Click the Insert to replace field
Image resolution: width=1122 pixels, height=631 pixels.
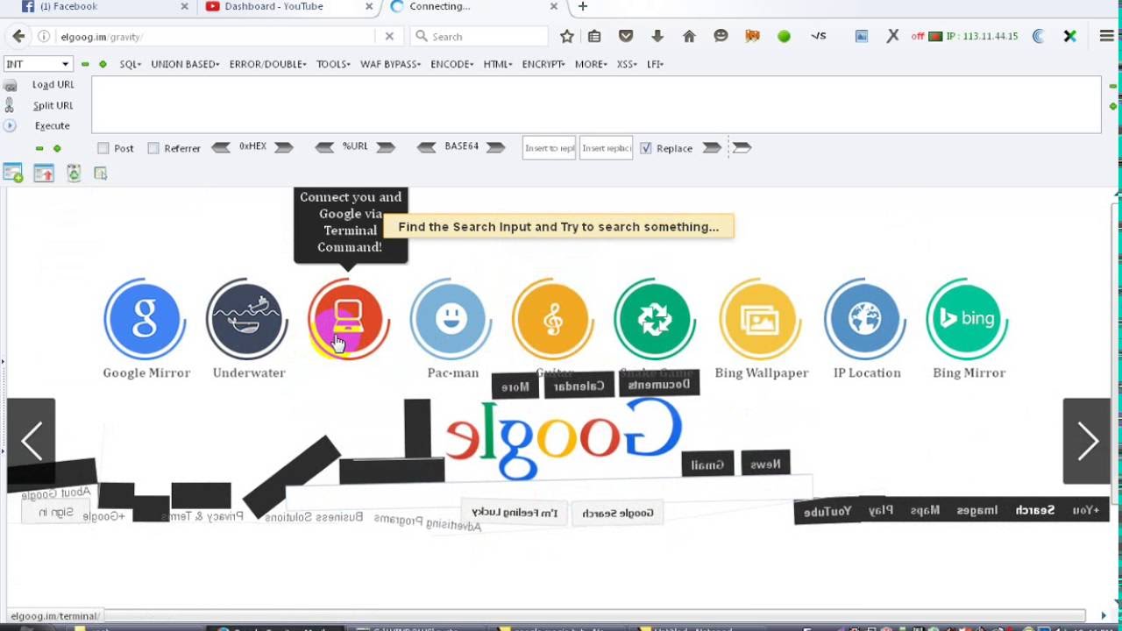[x=550, y=148]
